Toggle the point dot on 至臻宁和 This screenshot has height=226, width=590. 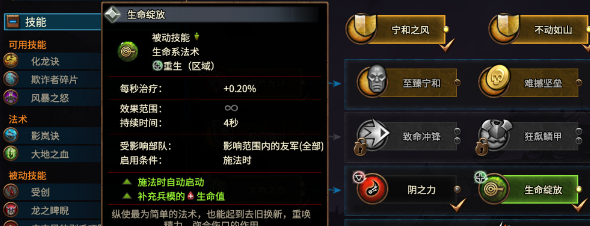457,83
